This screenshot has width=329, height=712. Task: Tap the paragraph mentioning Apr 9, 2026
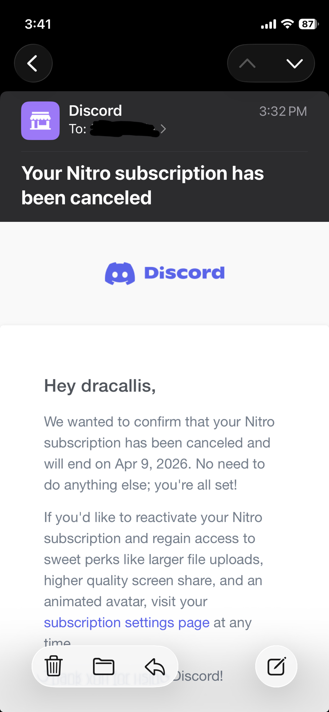[159, 453]
